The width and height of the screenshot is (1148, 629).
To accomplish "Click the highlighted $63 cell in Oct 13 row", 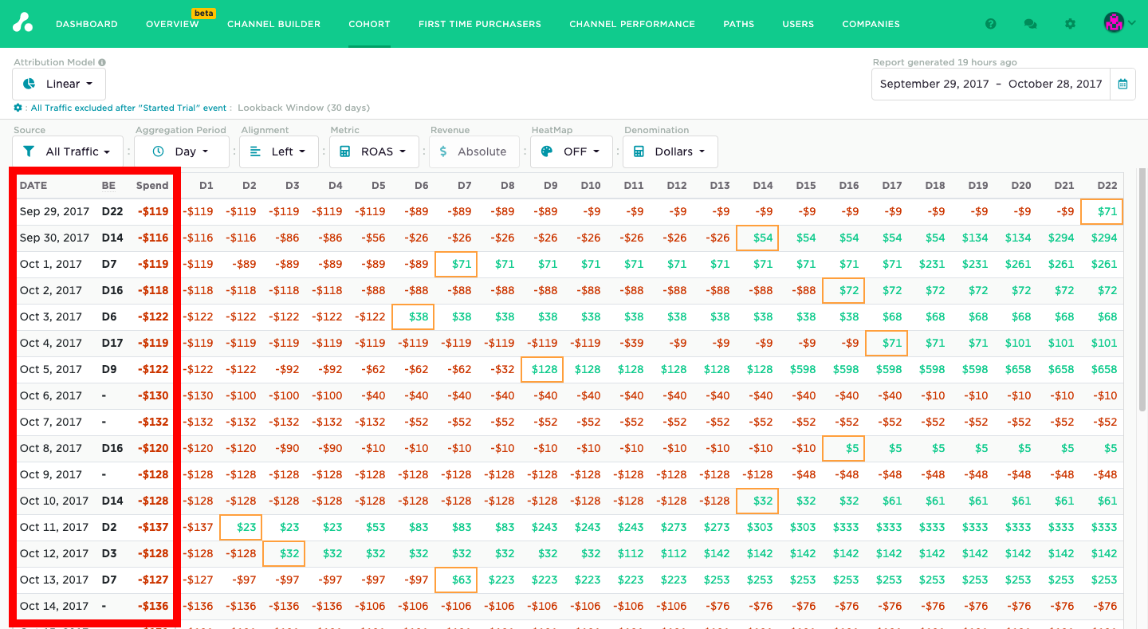I will (456, 580).
